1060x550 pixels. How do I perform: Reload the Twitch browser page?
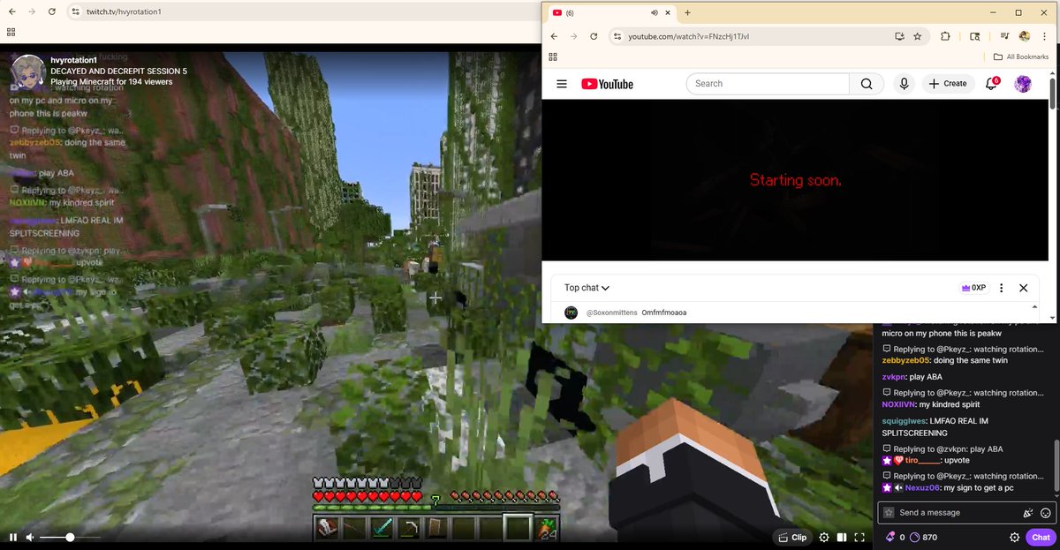pos(52,11)
